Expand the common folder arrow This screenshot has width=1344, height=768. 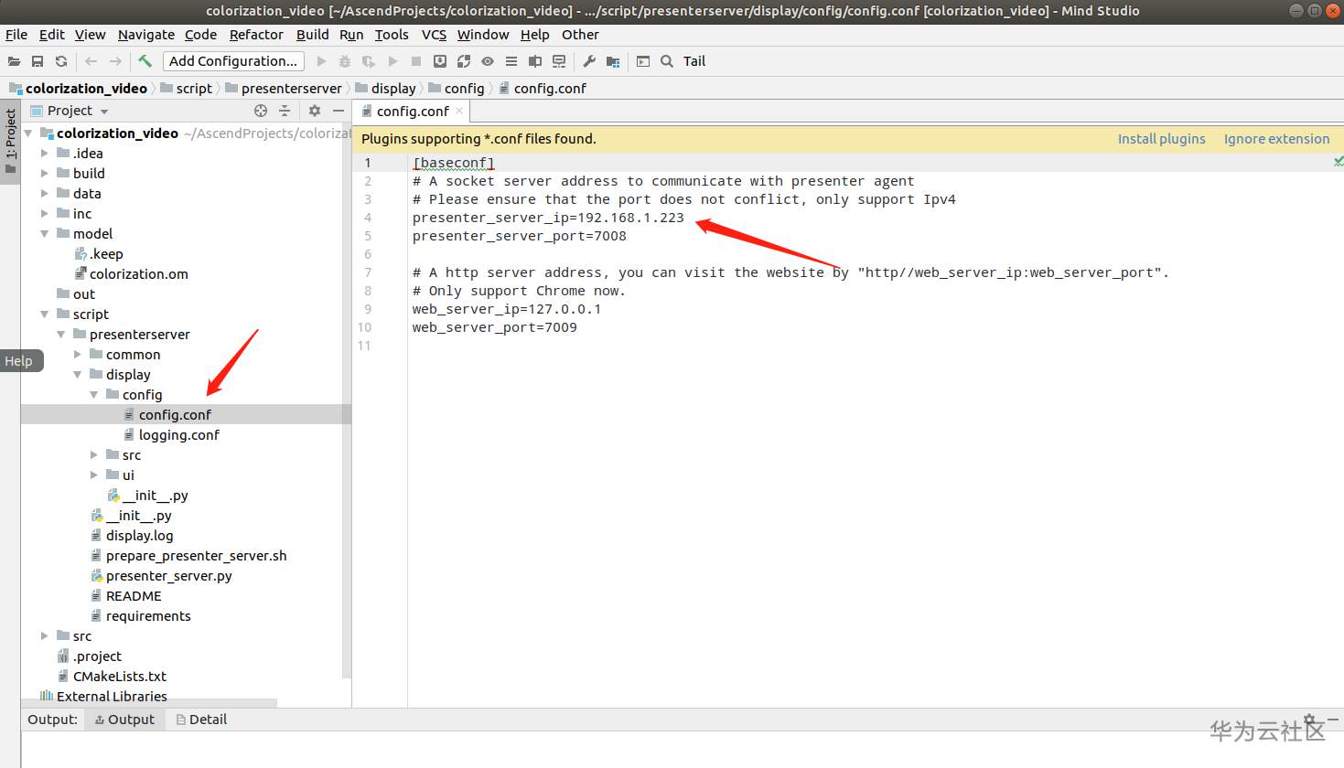(78, 355)
